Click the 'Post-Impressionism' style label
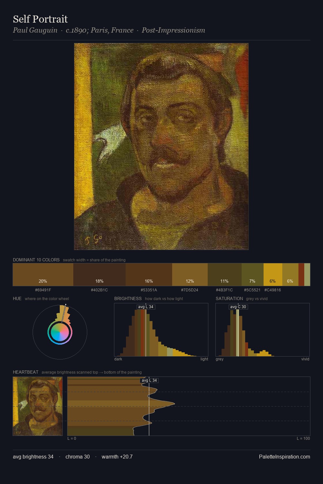 [173, 30]
